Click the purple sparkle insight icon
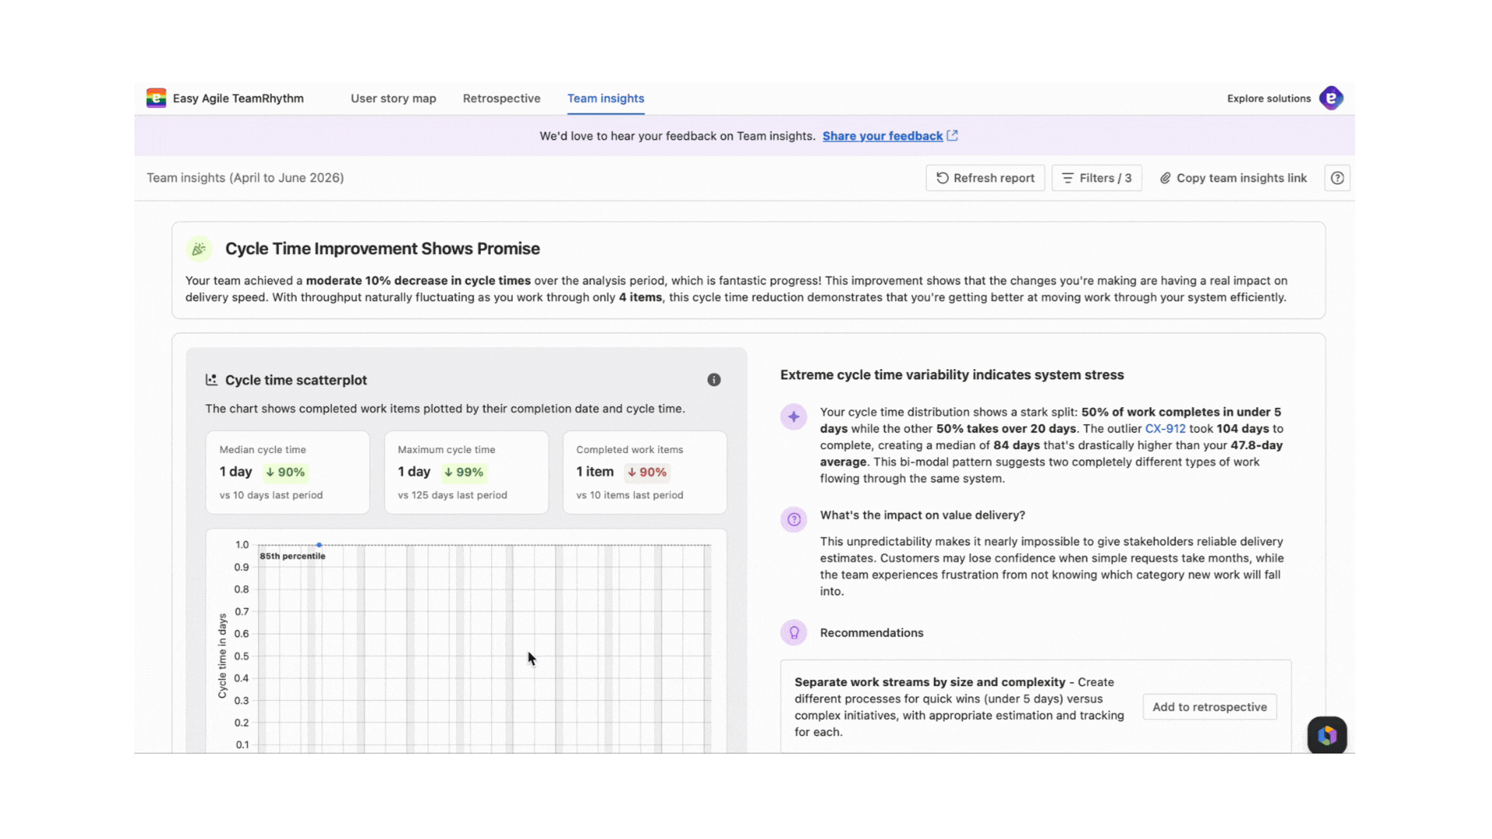 [x=793, y=416]
